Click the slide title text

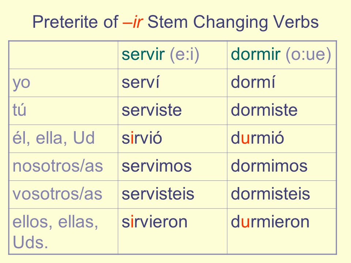point(175,22)
